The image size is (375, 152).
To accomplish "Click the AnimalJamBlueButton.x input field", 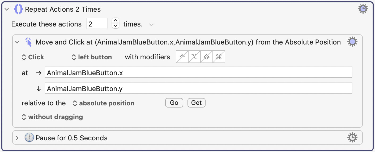I will point(198,73).
